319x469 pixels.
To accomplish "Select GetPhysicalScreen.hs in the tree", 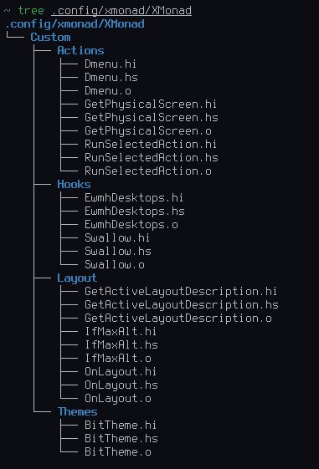I will (x=152, y=117).
